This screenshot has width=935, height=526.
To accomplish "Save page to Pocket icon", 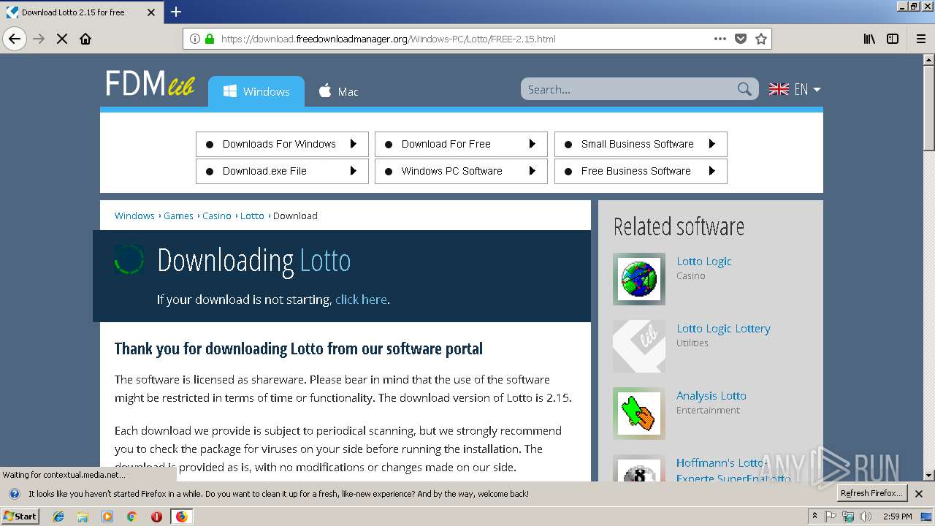I will 741,39.
